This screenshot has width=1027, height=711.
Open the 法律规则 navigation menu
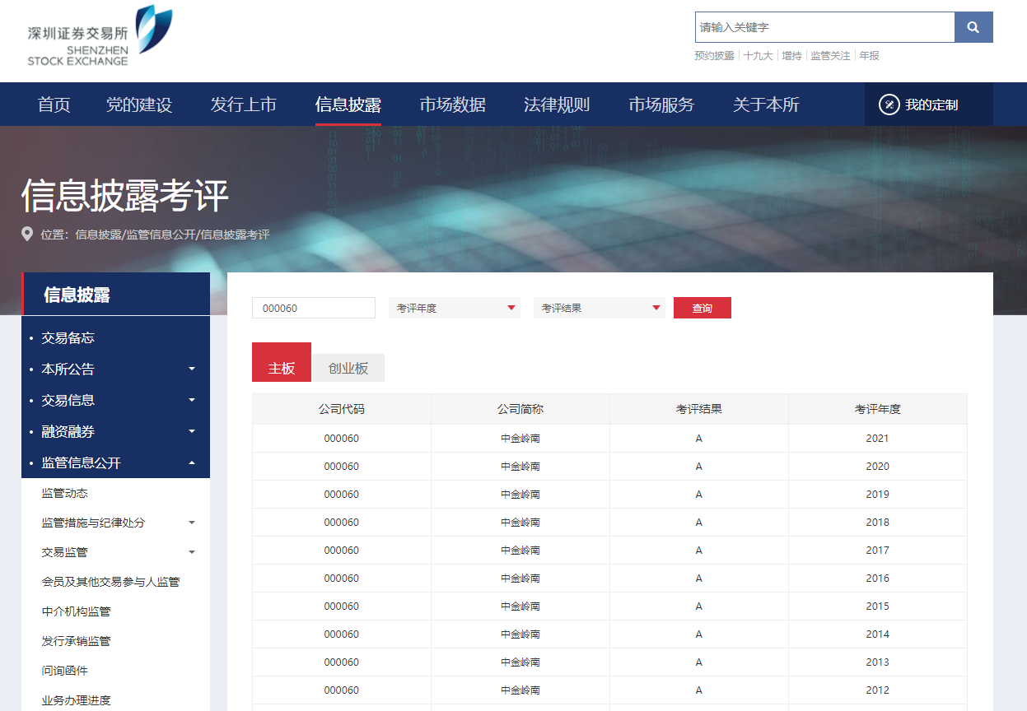556,105
